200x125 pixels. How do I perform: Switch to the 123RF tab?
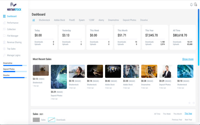point(92,20)
